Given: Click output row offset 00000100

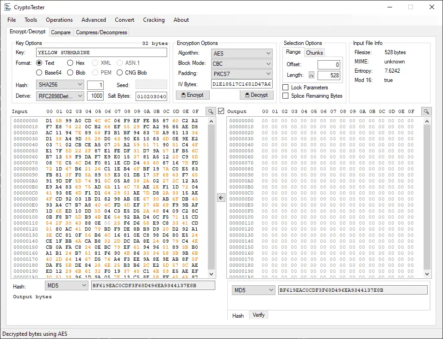Looking at the screenshot, I should (241, 217).
